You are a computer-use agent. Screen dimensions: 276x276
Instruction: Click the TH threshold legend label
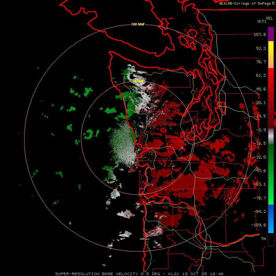point(263,239)
